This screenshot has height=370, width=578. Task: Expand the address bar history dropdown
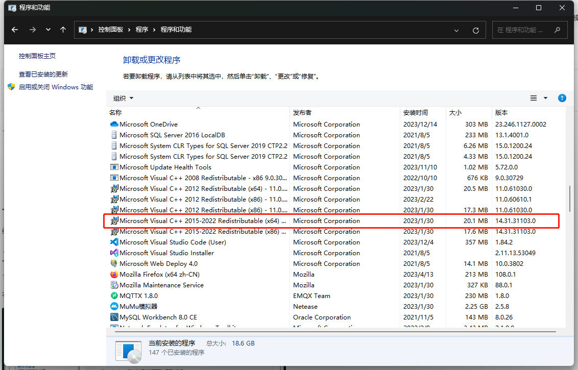456,30
